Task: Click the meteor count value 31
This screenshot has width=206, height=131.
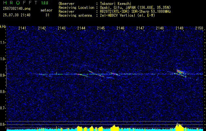Action: [x=47, y=15]
